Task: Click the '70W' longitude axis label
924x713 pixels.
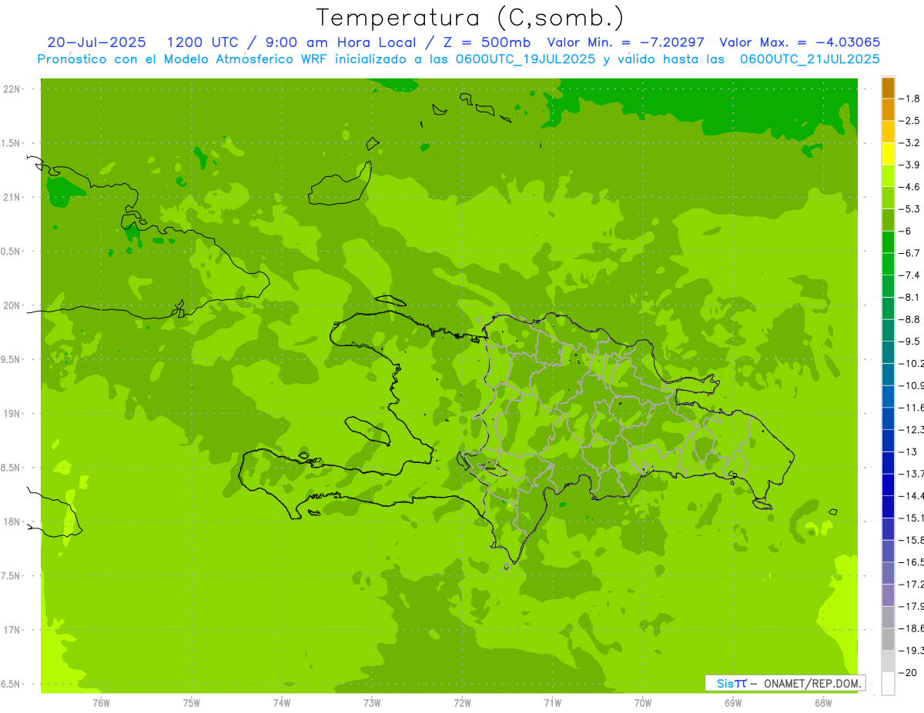Action: pyautogui.click(x=643, y=702)
